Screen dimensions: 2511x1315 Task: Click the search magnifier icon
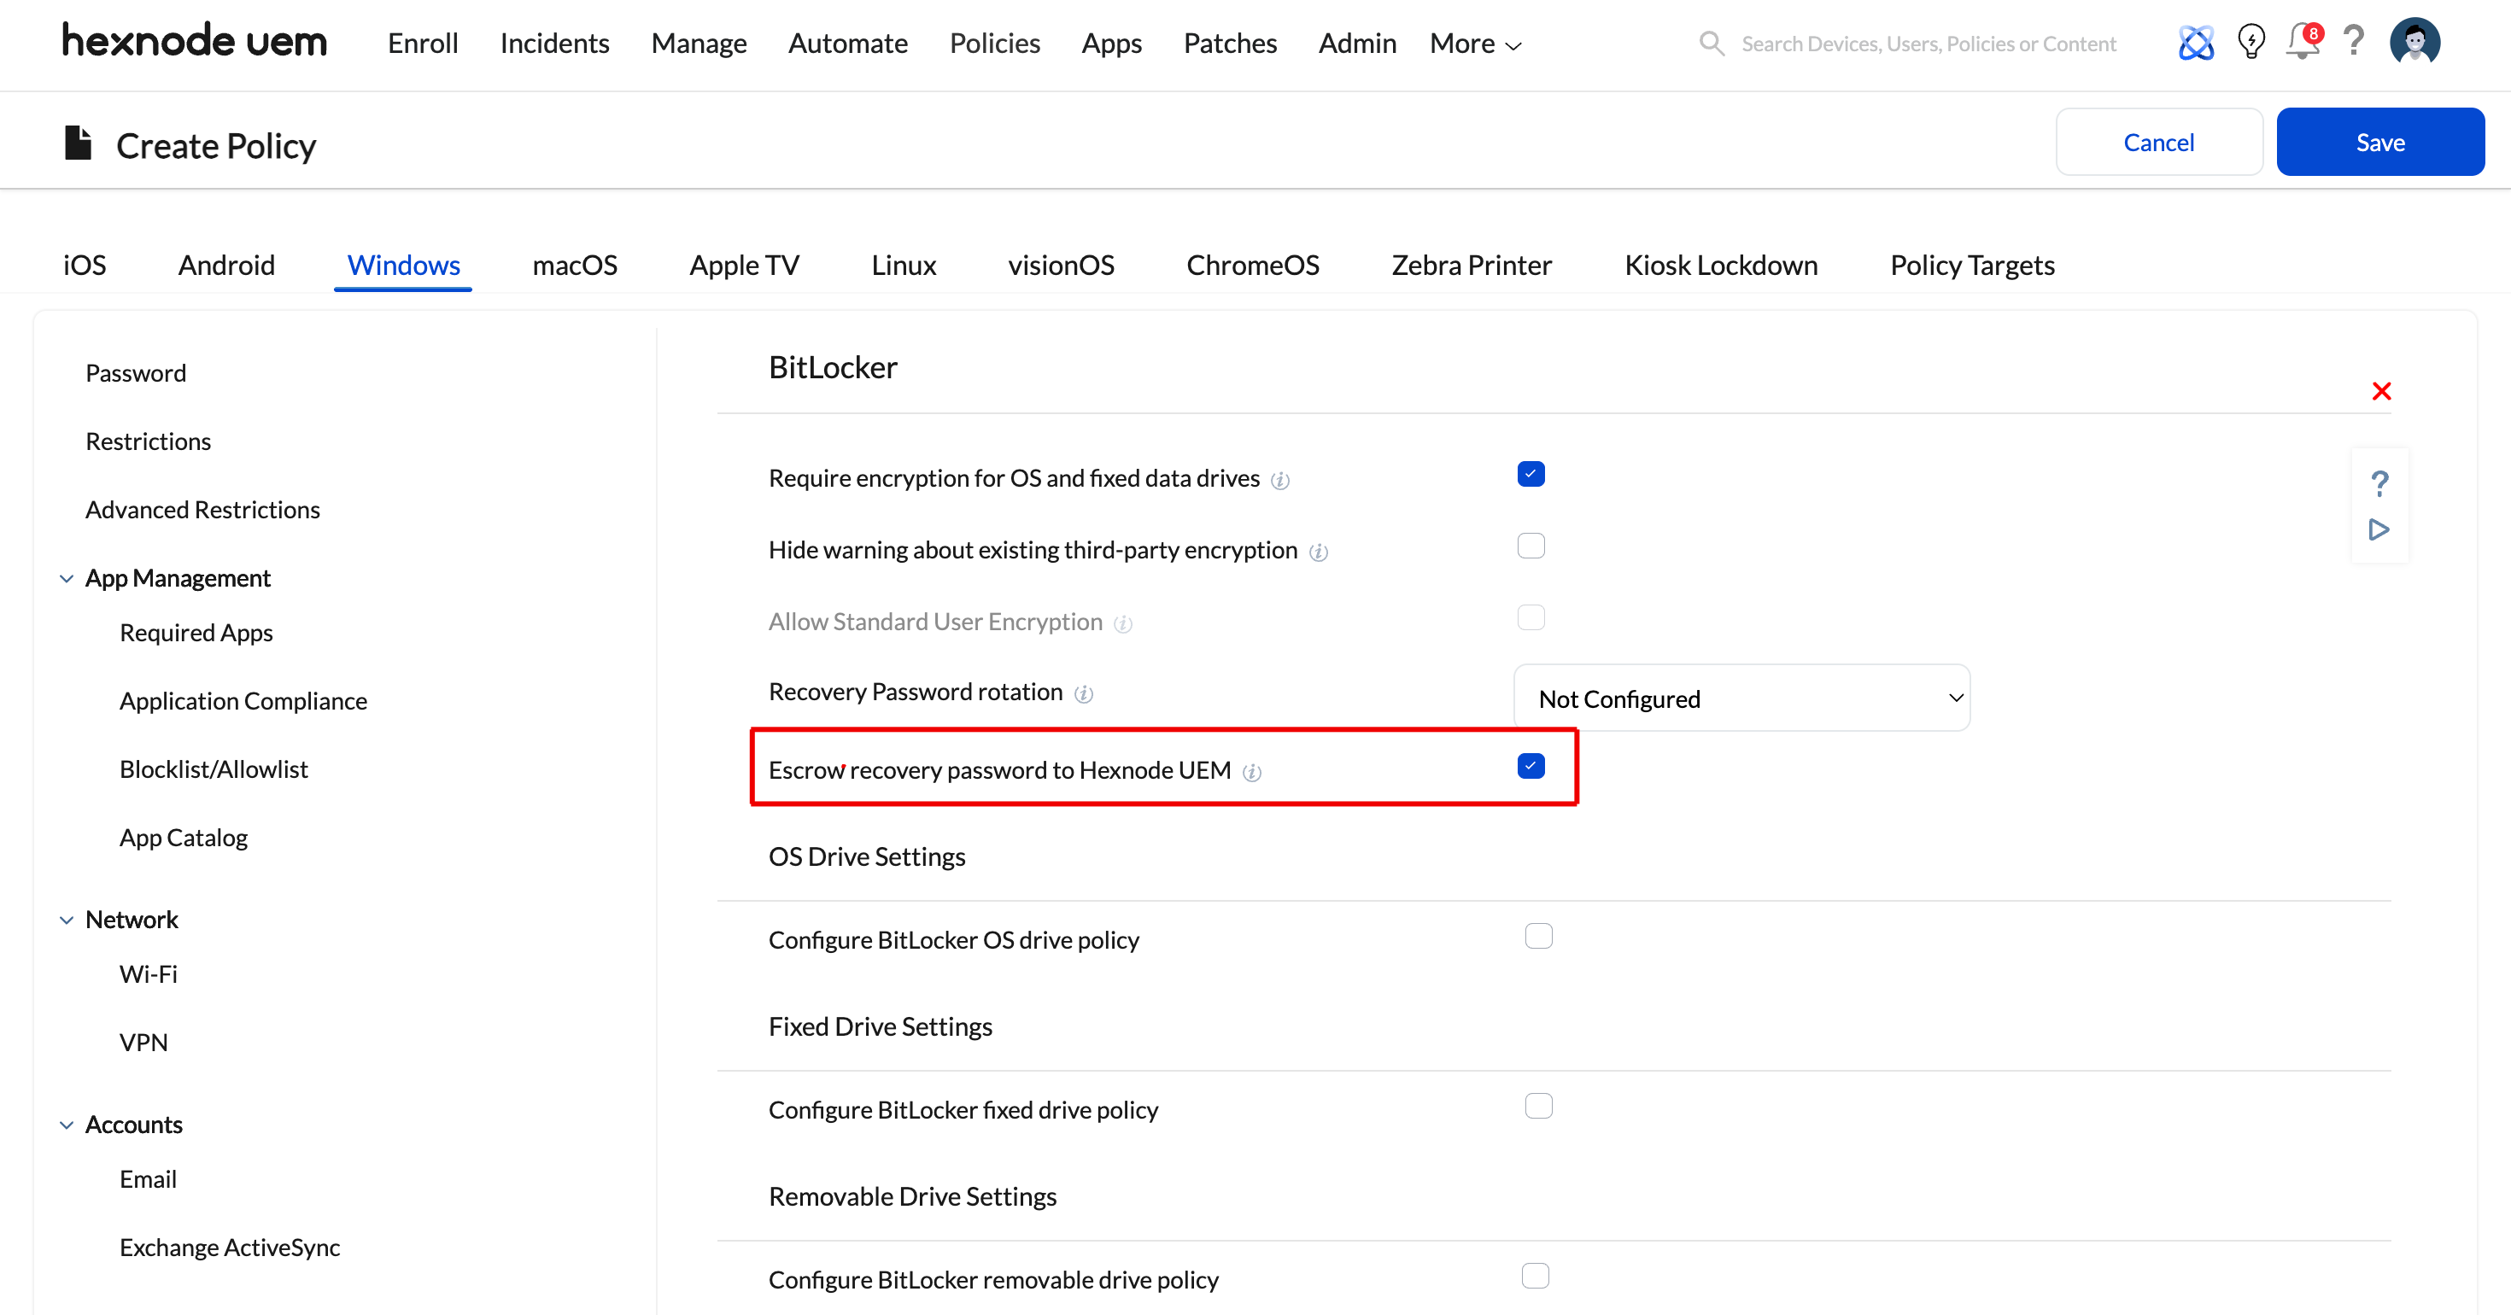tap(1711, 43)
